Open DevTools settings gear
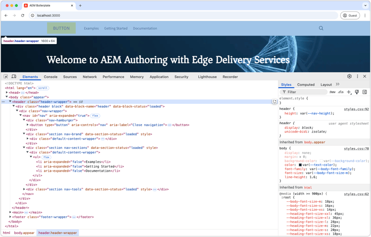This screenshot has height=237, width=371. pyautogui.click(x=349, y=76)
